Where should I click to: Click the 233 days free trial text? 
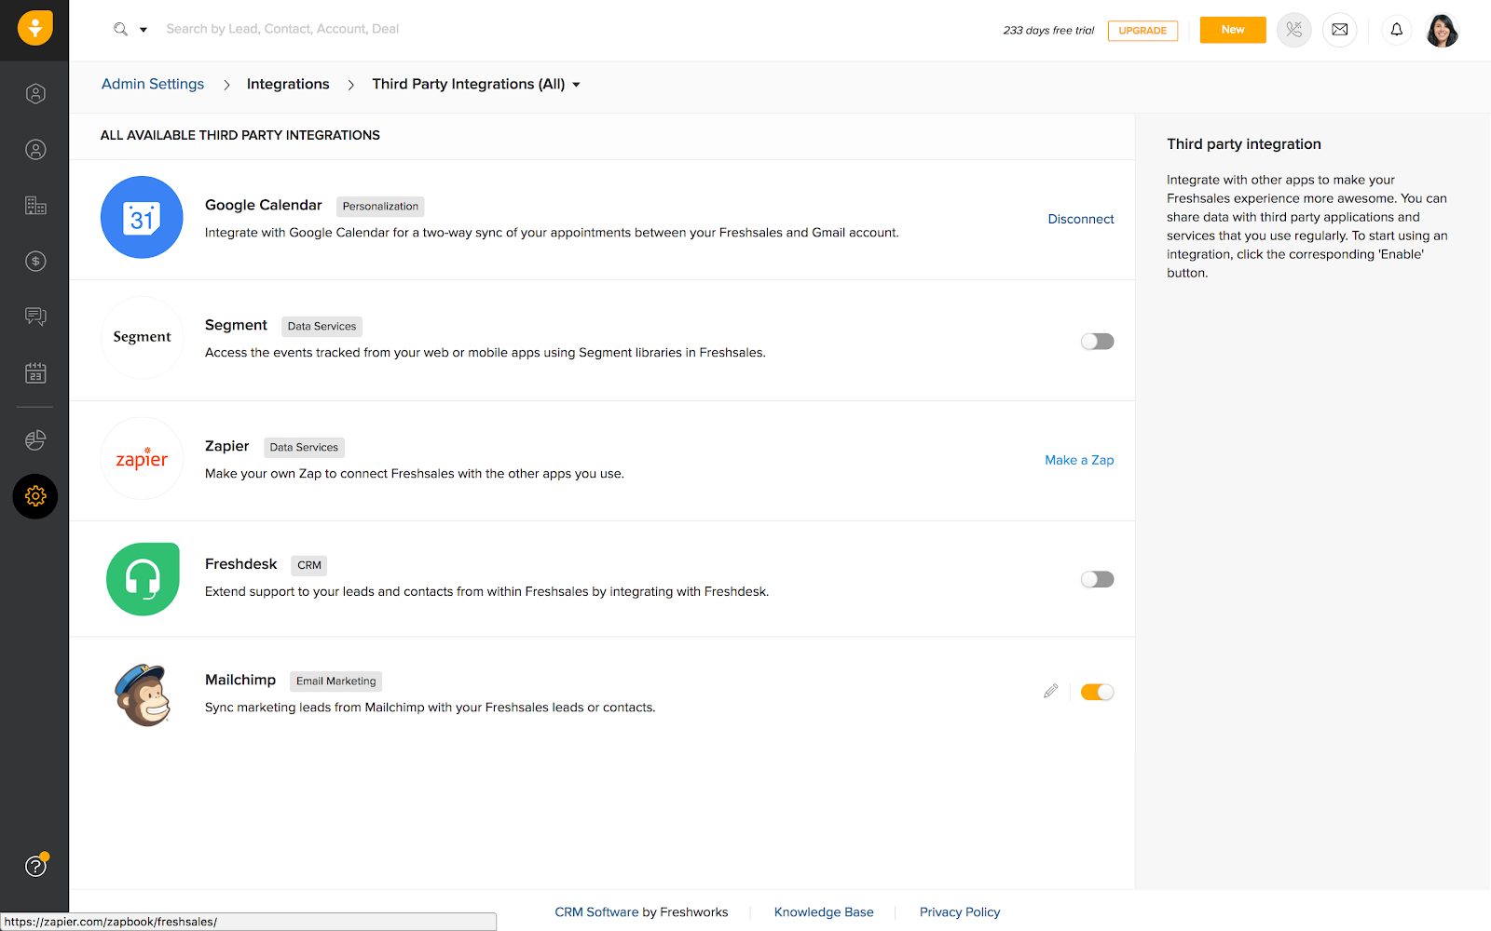click(1048, 31)
